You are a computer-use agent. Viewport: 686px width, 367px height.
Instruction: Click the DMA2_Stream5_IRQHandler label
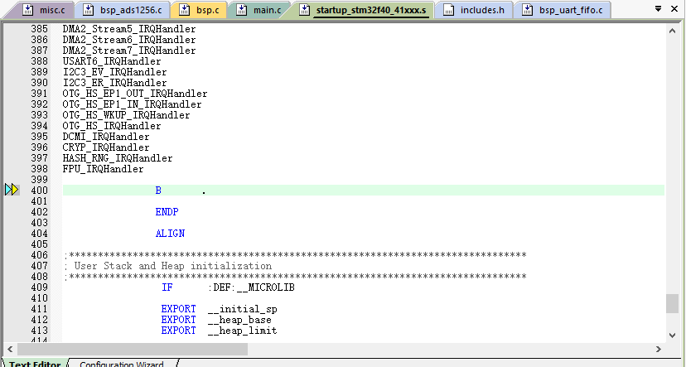[x=129, y=29]
